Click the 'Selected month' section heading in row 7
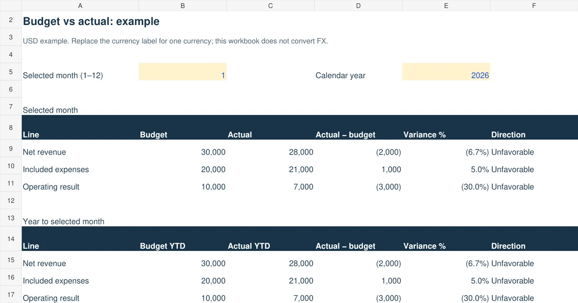The width and height of the screenshot is (578, 303). (50, 110)
